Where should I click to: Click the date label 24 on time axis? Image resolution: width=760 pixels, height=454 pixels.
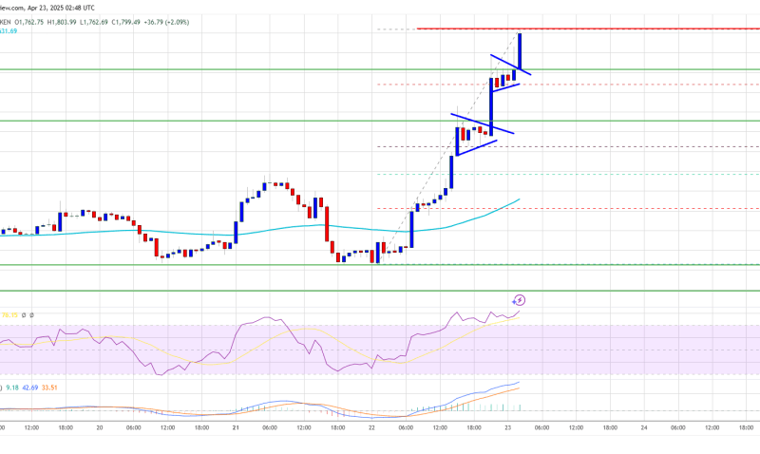pyautogui.click(x=644, y=427)
